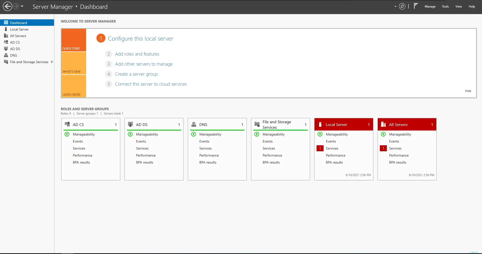Open BPA results on the DNS tile

click(x=208, y=162)
